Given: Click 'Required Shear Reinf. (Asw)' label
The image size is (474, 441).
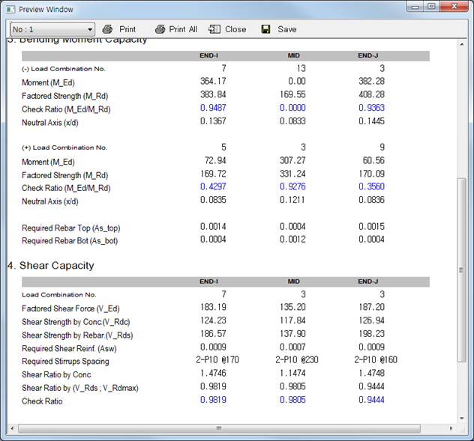Looking at the screenshot, I should 69,348.
